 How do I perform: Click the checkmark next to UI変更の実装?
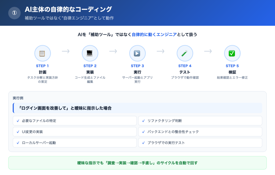[18, 132]
